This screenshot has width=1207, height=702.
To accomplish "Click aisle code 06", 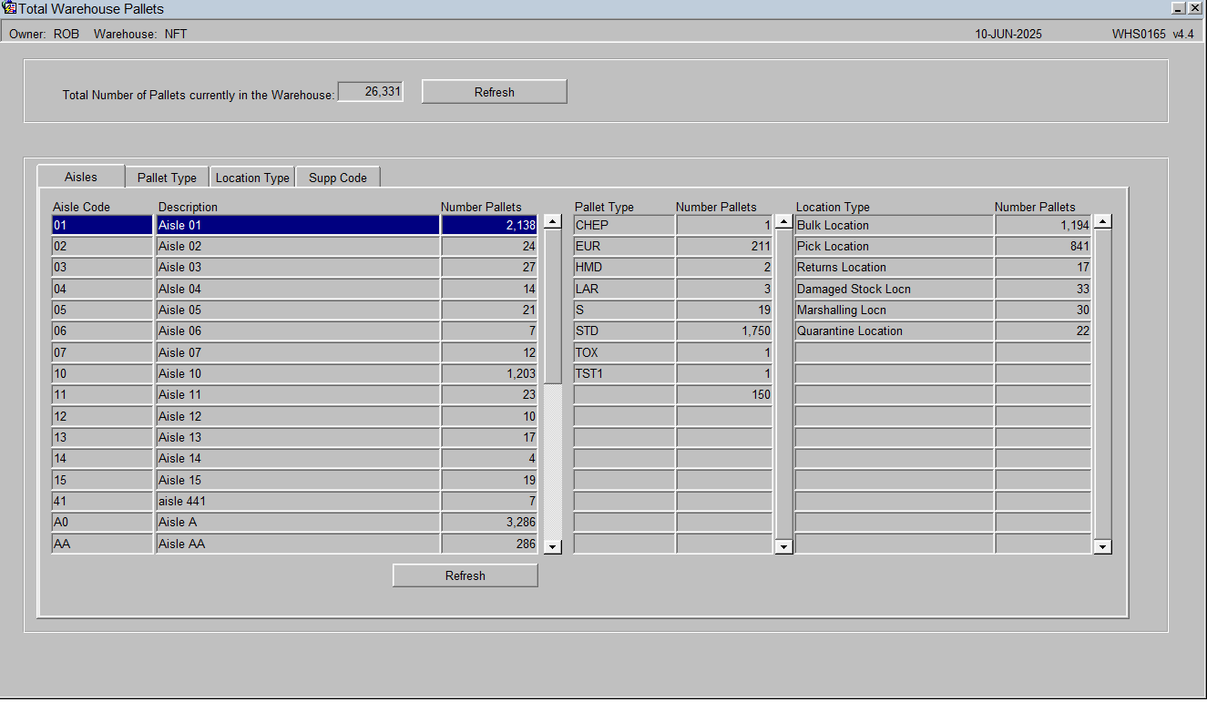I will pyautogui.click(x=102, y=331).
